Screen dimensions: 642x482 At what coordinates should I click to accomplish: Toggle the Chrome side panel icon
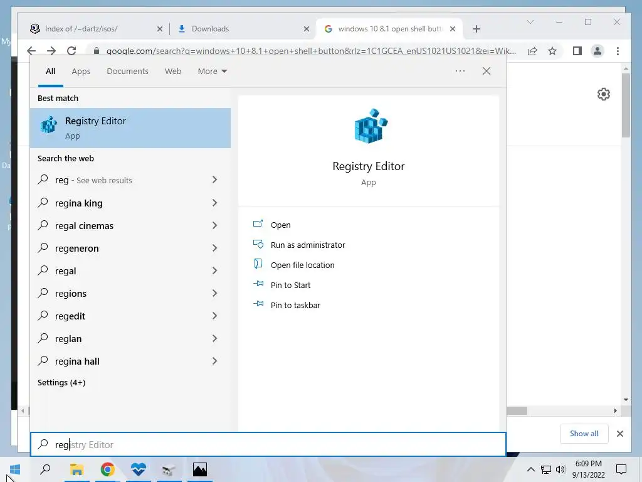coord(577,51)
